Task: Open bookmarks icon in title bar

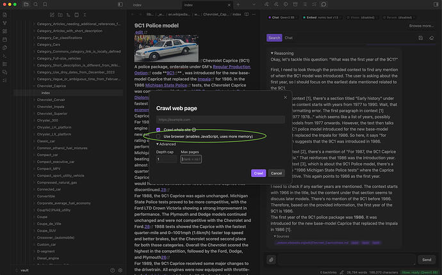Action: 45,4
